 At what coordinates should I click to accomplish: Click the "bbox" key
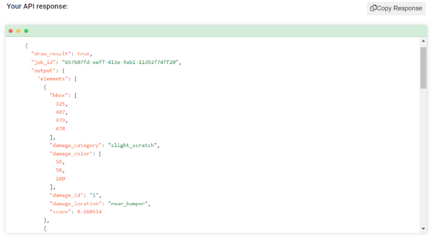pyautogui.click(x=59, y=96)
